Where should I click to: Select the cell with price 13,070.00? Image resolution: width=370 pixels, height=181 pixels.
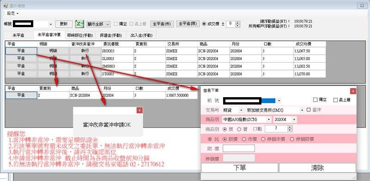[310, 74]
